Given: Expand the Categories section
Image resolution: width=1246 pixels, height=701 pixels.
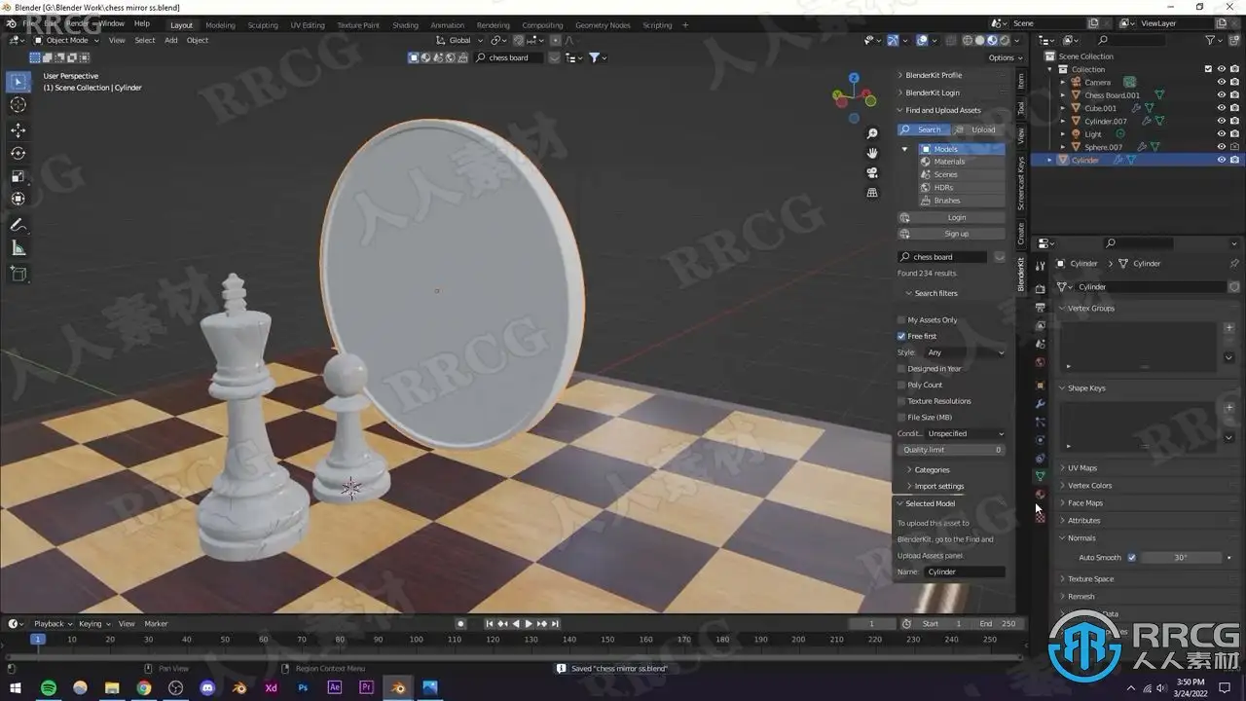Looking at the screenshot, I should click(x=932, y=469).
